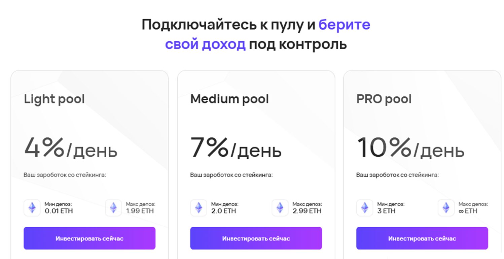
Task: Click the 0.01 ETH minimum deposit value
Action: pyautogui.click(x=59, y=211)
